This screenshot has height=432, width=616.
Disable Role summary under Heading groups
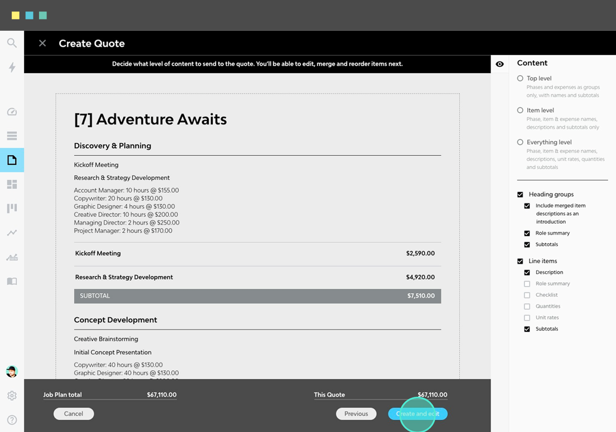pos(527,233)
